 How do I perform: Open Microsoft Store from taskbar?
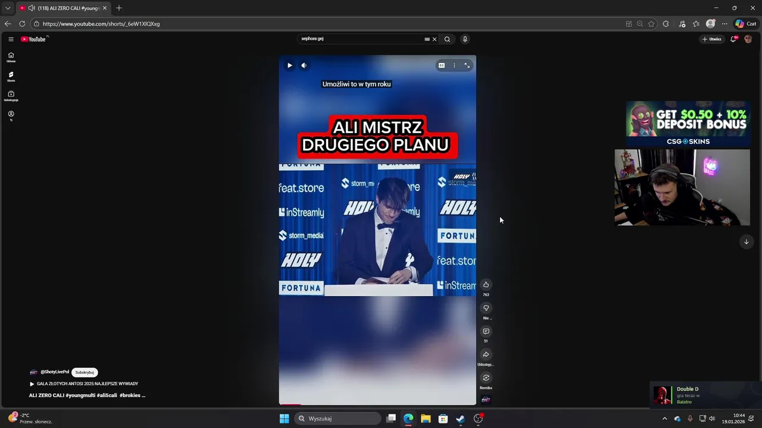tap(443, 418)
